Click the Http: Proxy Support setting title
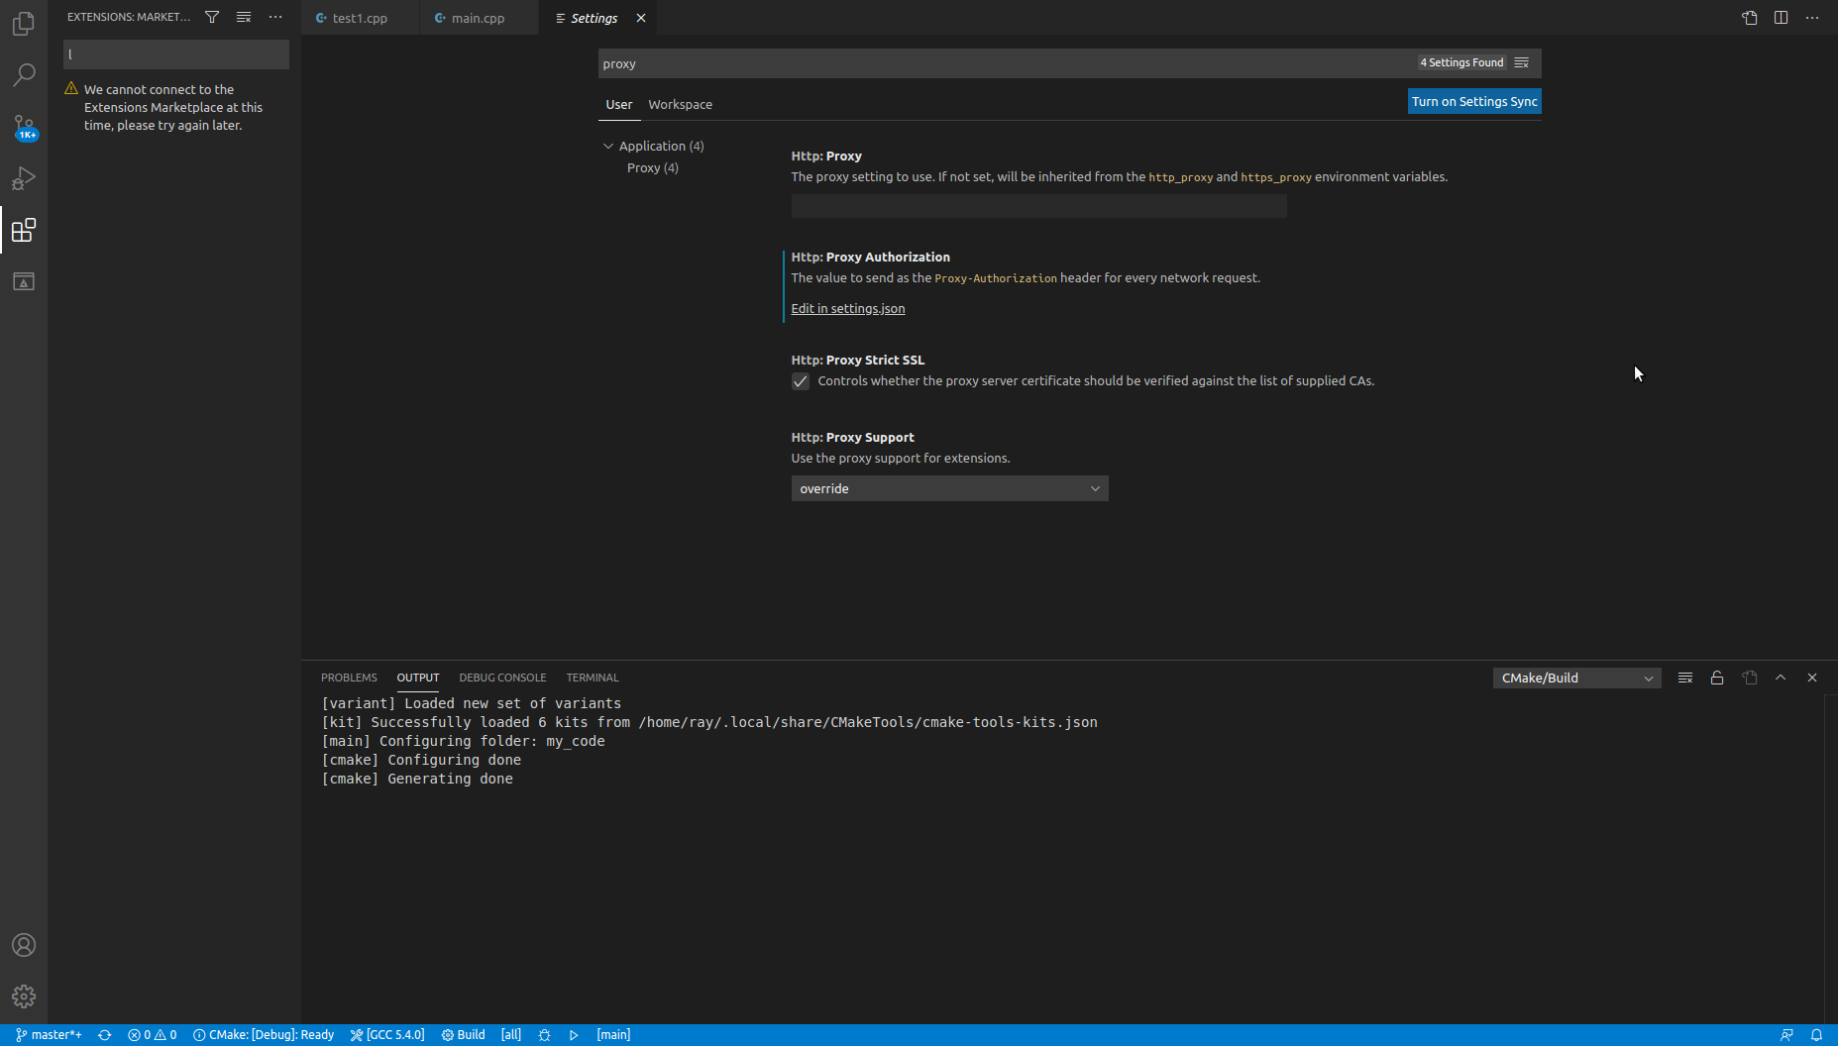The width and height of the screenshot is (1838, 1046). click(852, 437)
